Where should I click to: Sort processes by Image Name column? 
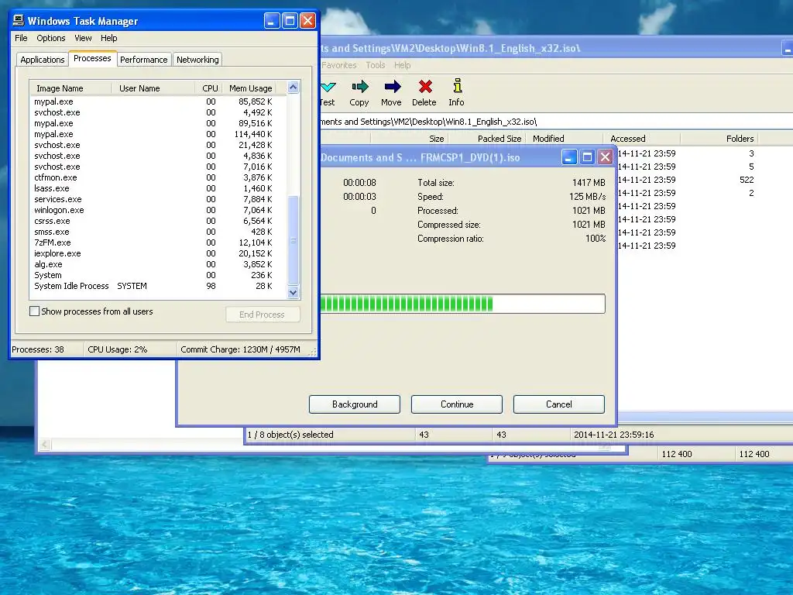coord(70,88)
